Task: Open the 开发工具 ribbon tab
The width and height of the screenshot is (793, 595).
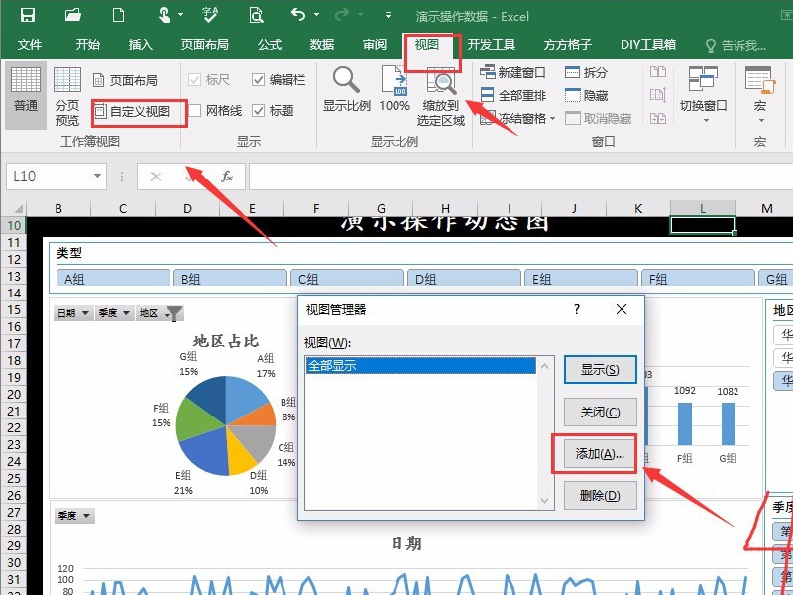Action: [x=491, y=45]
